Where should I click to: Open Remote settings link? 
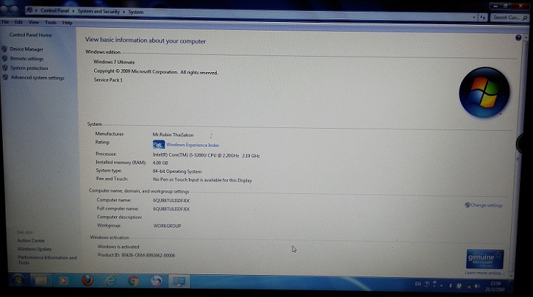pyautogui.click(x=27, y=58)
